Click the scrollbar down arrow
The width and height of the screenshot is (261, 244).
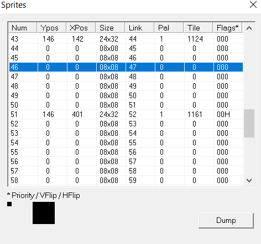pos(249,180)
